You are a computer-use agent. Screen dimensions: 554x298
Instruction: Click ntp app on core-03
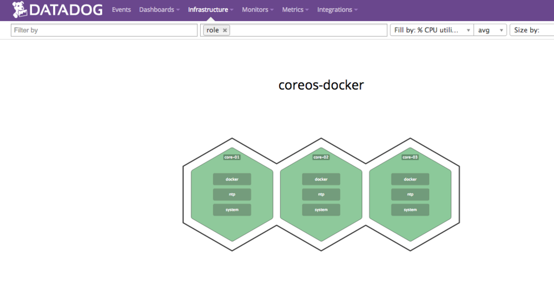(x=410, y=194)
